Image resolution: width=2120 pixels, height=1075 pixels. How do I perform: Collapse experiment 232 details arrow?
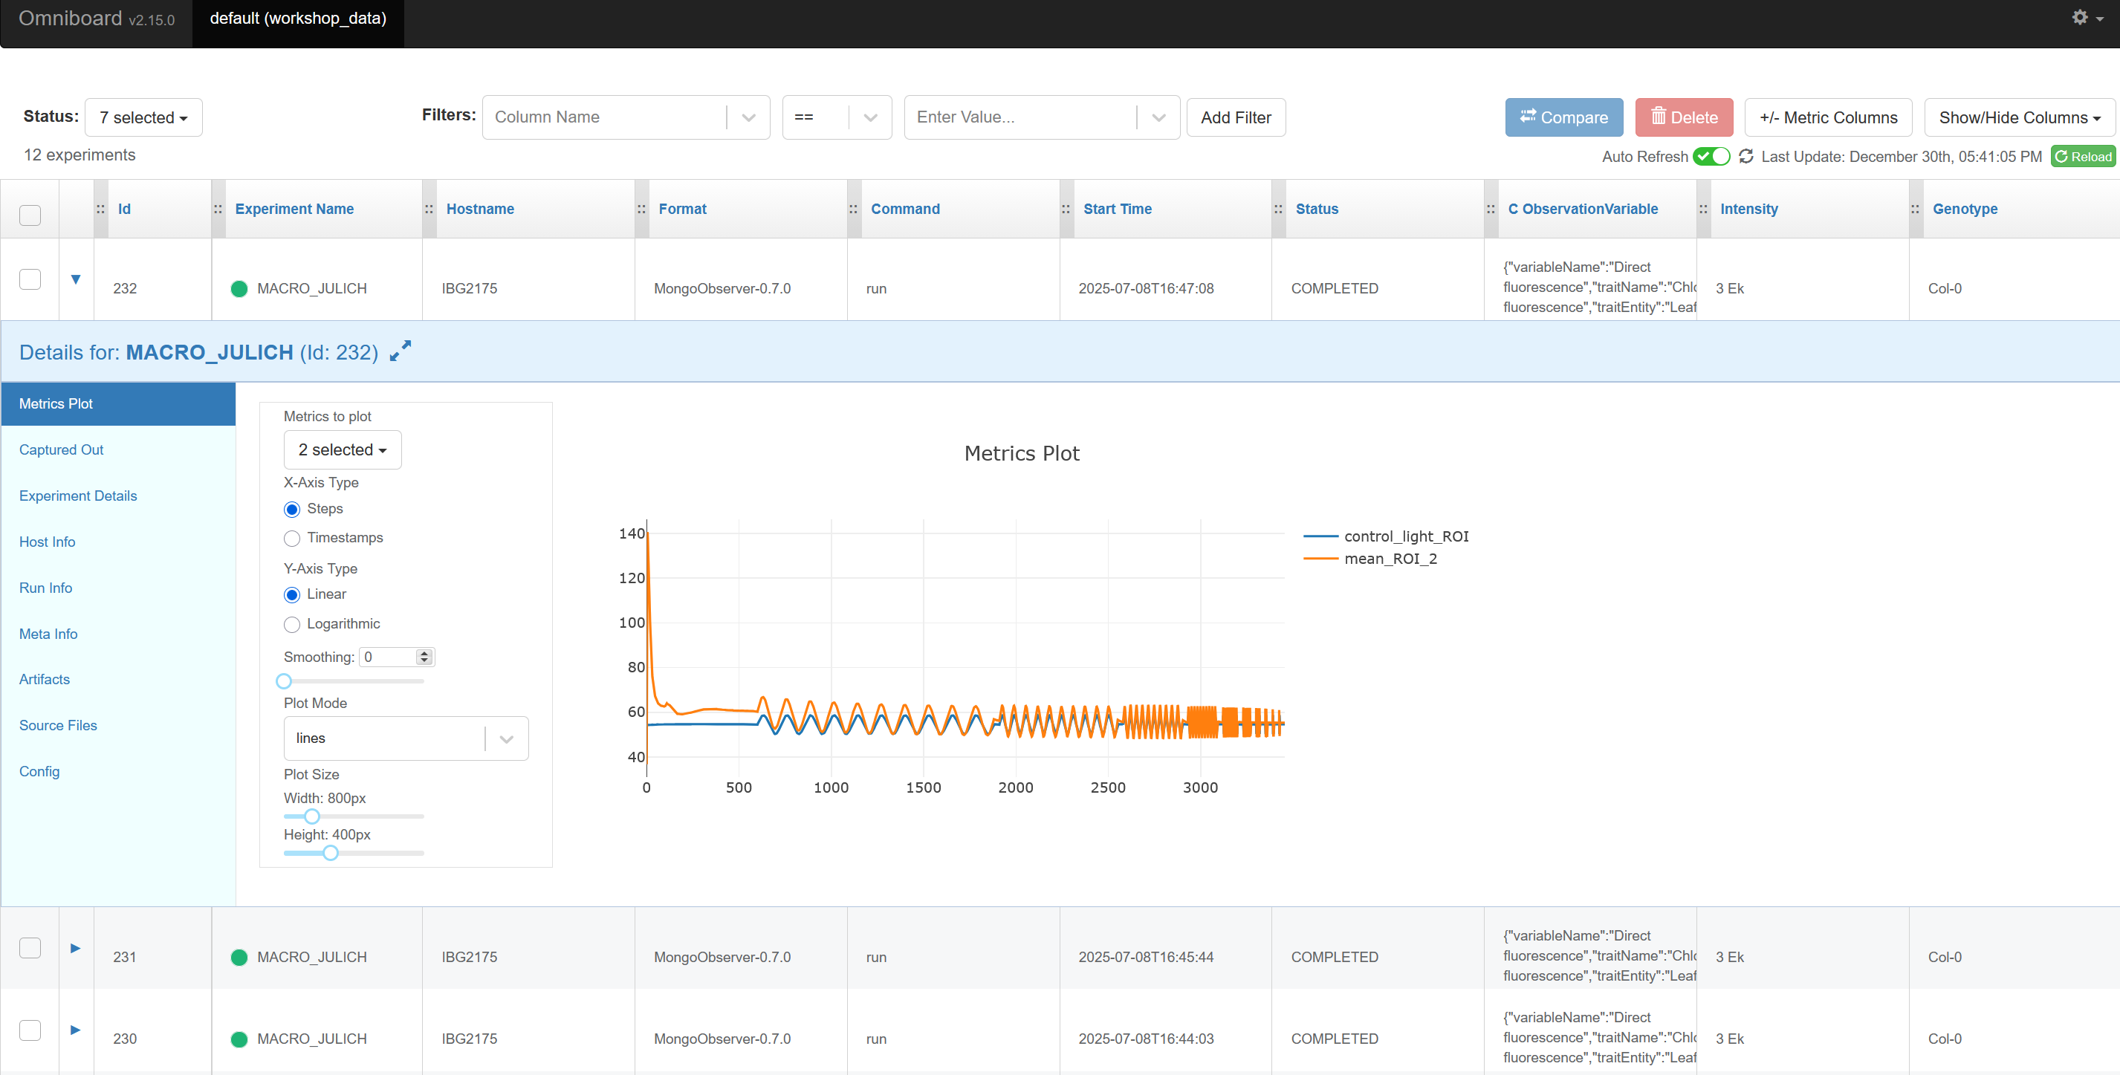[x=76, y=279]
